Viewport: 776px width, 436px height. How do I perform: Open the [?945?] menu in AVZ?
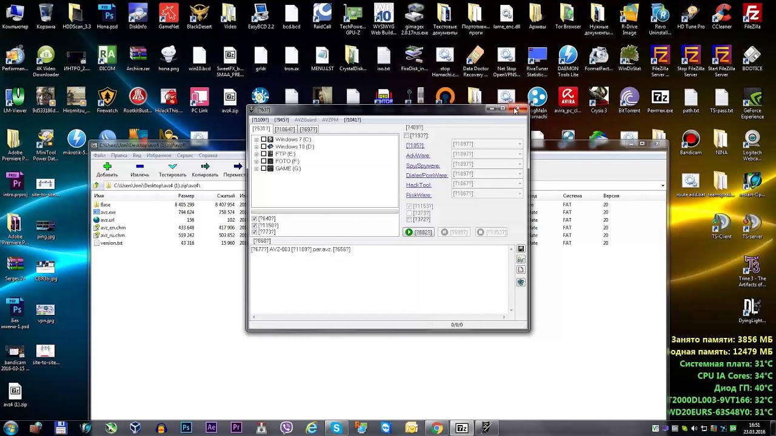(281, 120)
